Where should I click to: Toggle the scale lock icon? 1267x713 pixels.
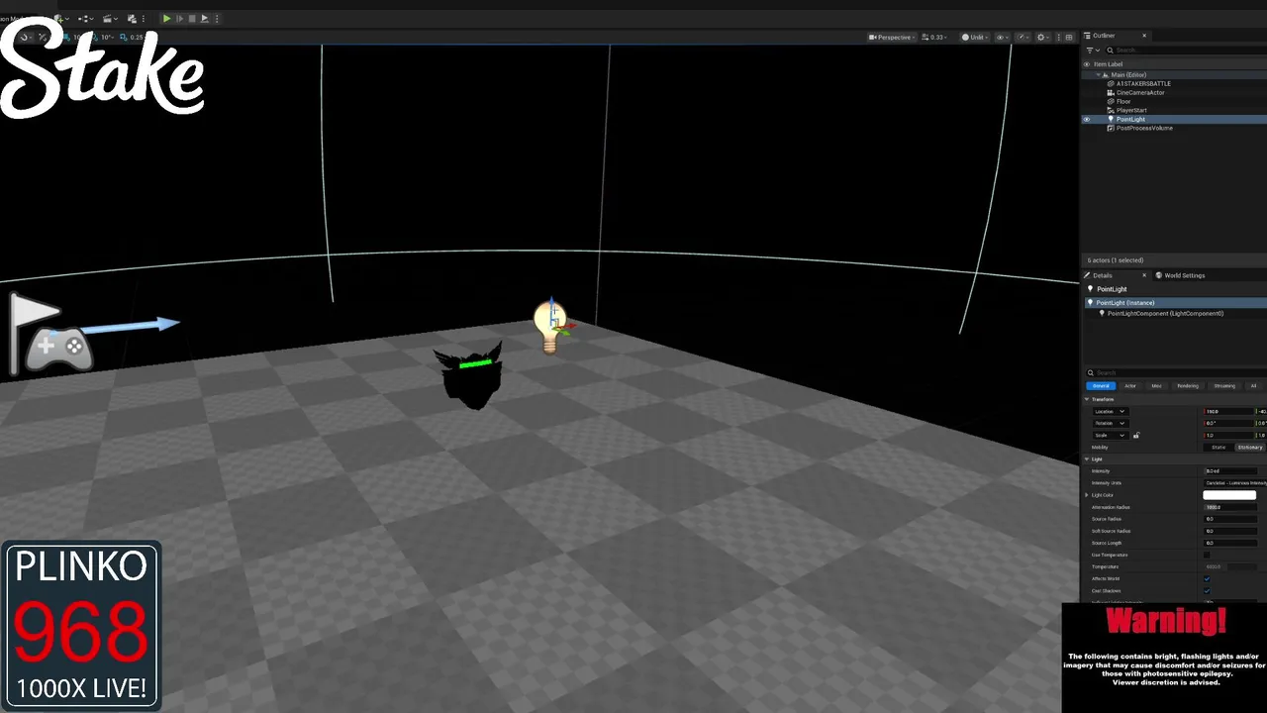(1136, 435)
